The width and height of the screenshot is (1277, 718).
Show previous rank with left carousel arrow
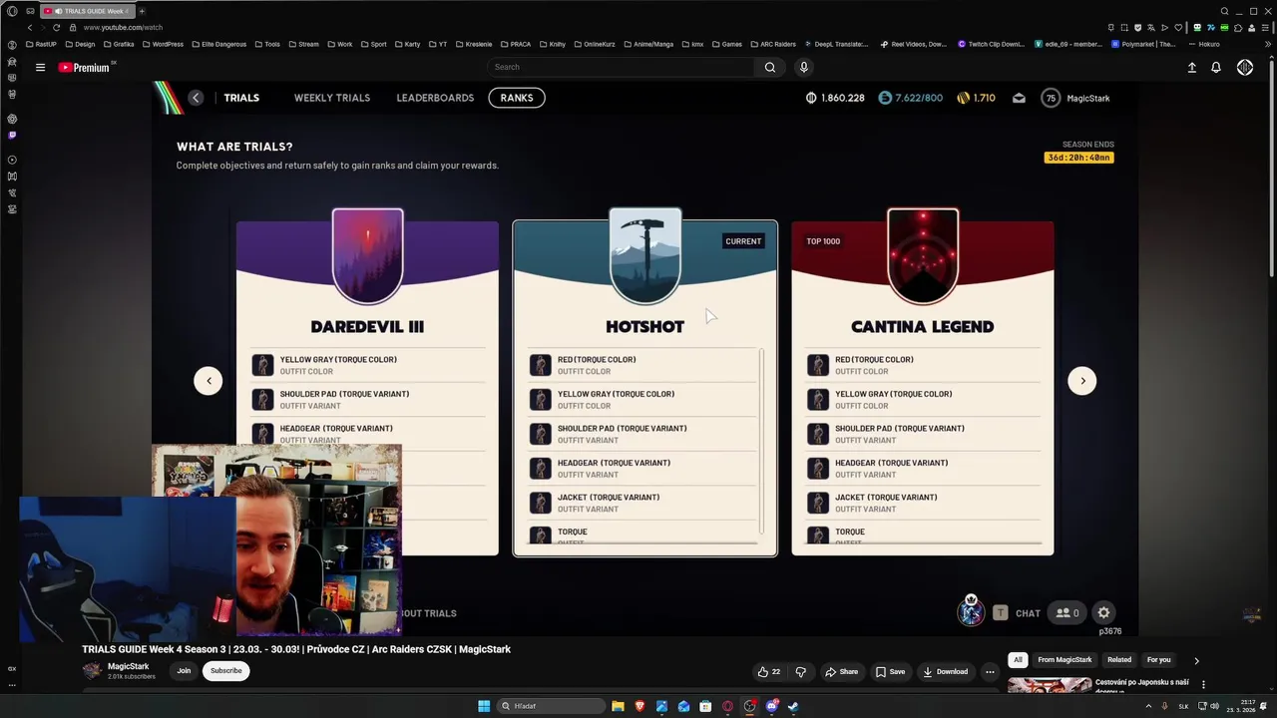point(209,380)
